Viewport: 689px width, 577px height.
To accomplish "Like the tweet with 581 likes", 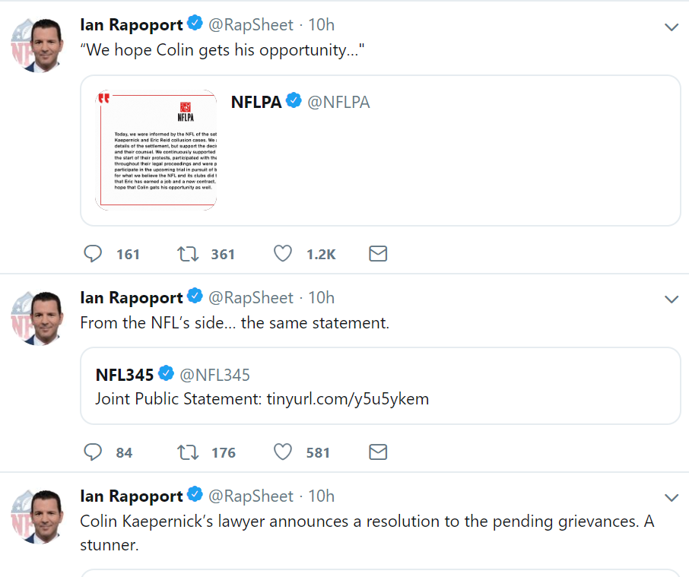I will click(x=283, y=452).
